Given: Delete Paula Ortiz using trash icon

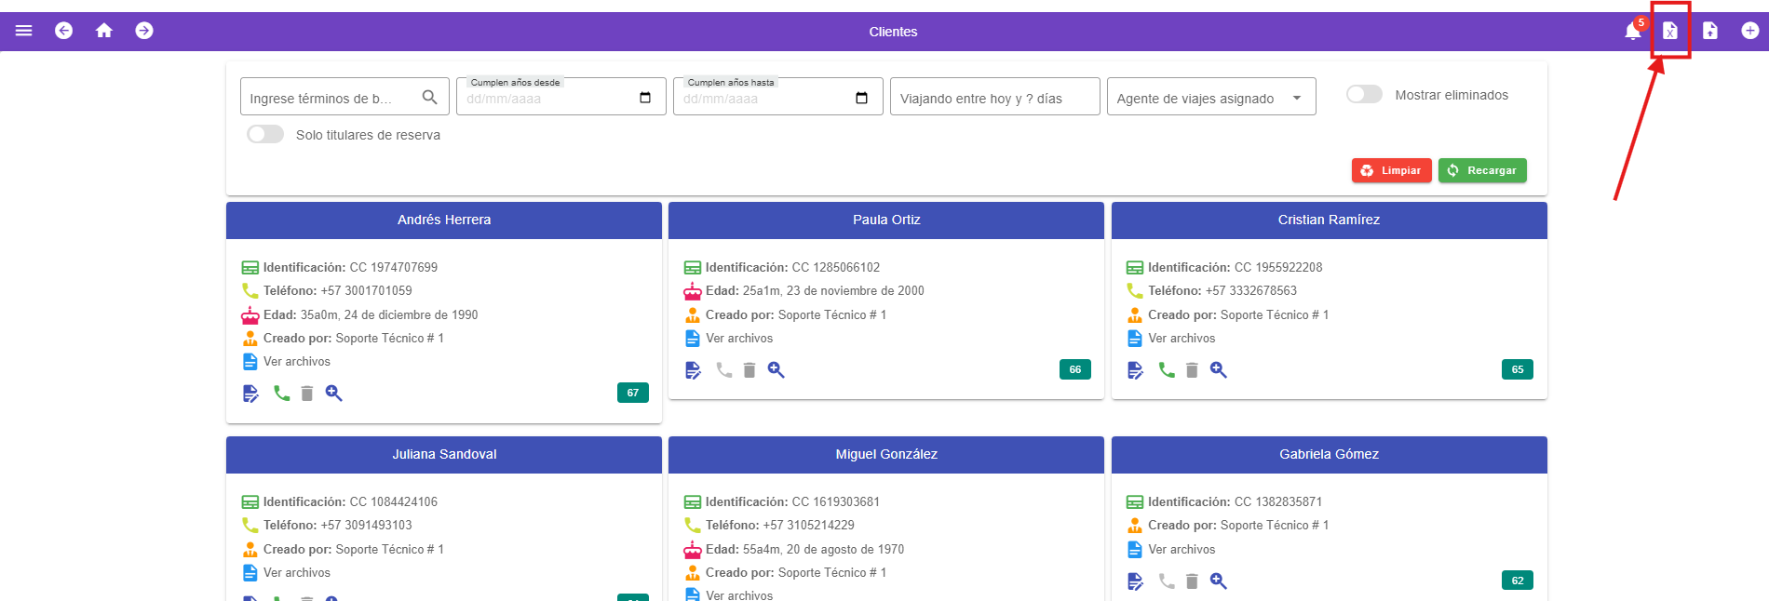Looking at the screenshot, I should [x=749, y=370].
